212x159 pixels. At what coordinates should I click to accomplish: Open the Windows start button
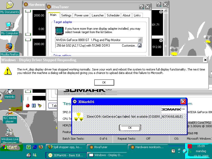[11, 147]
